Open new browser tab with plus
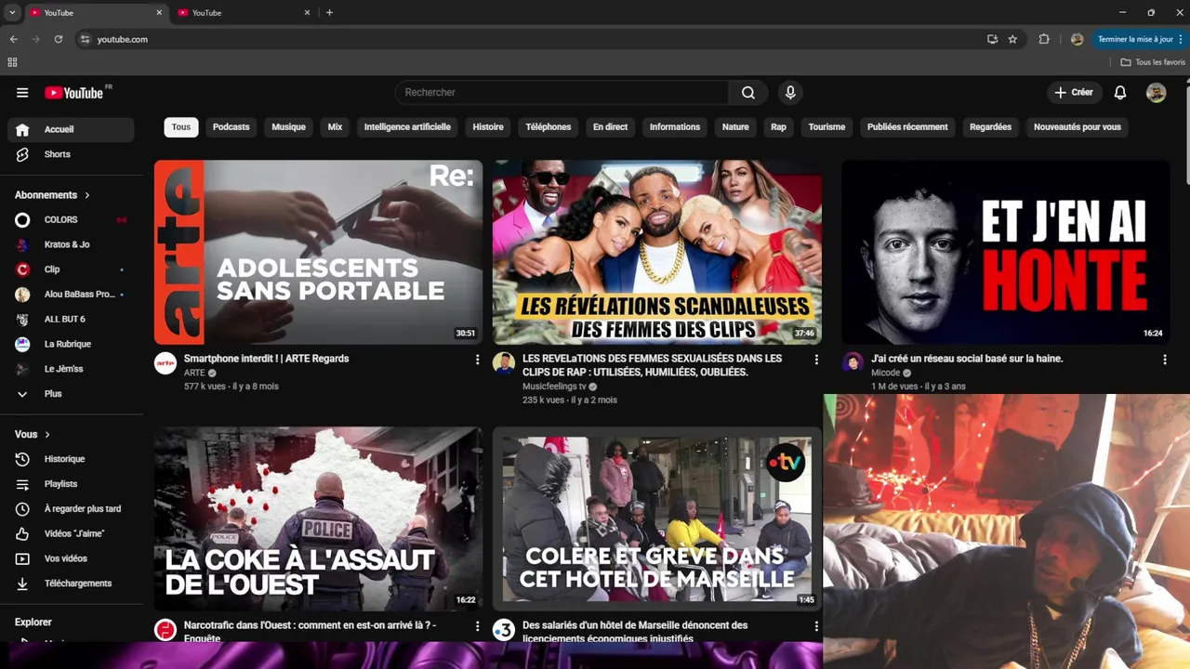The image size is (1190, 669). tap(329, 13)
